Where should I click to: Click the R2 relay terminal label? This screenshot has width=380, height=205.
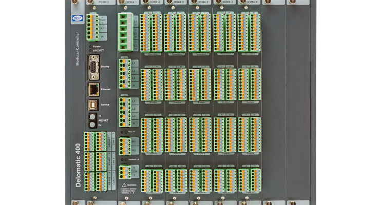(x=134, y=150)
